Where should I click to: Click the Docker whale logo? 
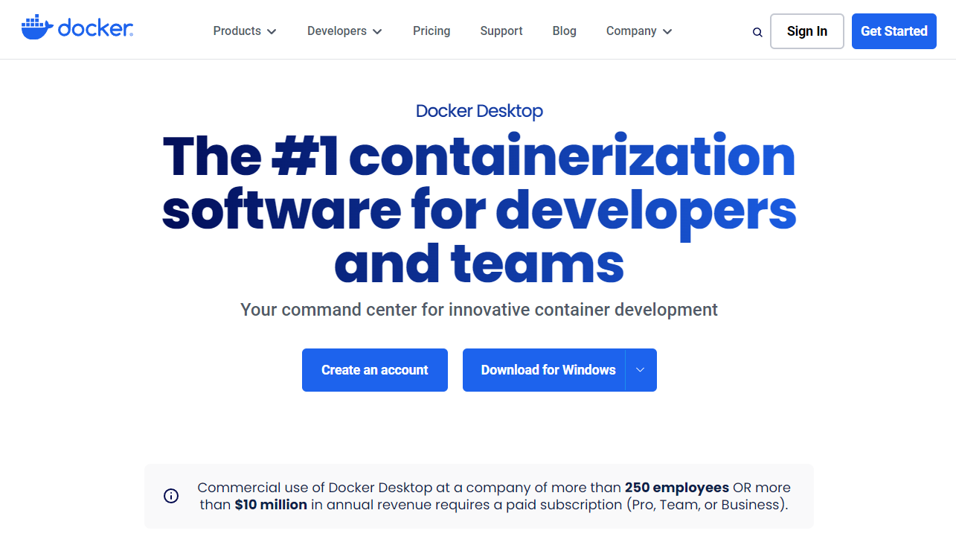(77, 28)
